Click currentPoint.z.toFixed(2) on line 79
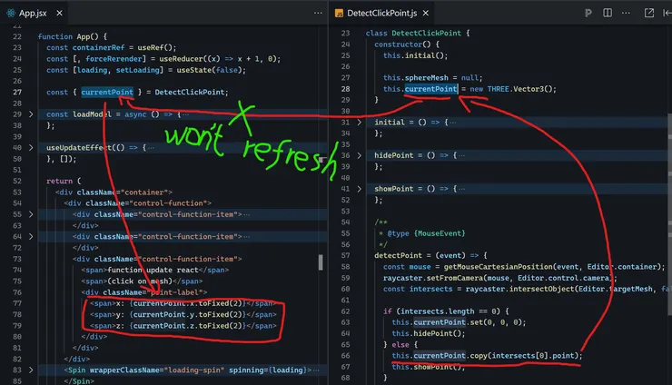672x385 pixels. click(x=187, y=325)
